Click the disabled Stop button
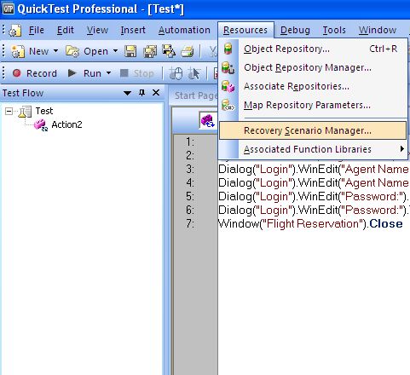This screenshot has width=410, height=375. (x=137, y=73)
